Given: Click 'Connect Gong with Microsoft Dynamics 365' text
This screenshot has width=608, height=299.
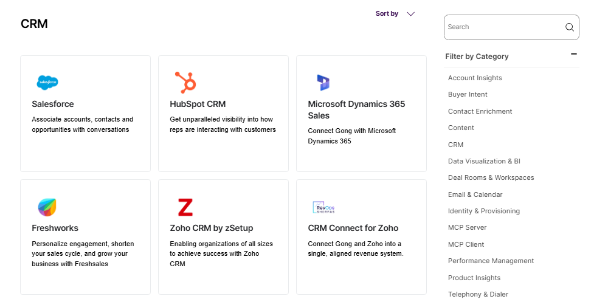Looking at the screenshot, I should (351, 136).
